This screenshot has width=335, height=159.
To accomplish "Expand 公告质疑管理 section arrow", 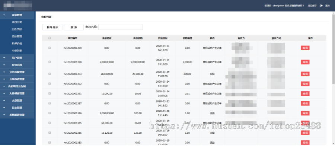I will coord(4,72).
